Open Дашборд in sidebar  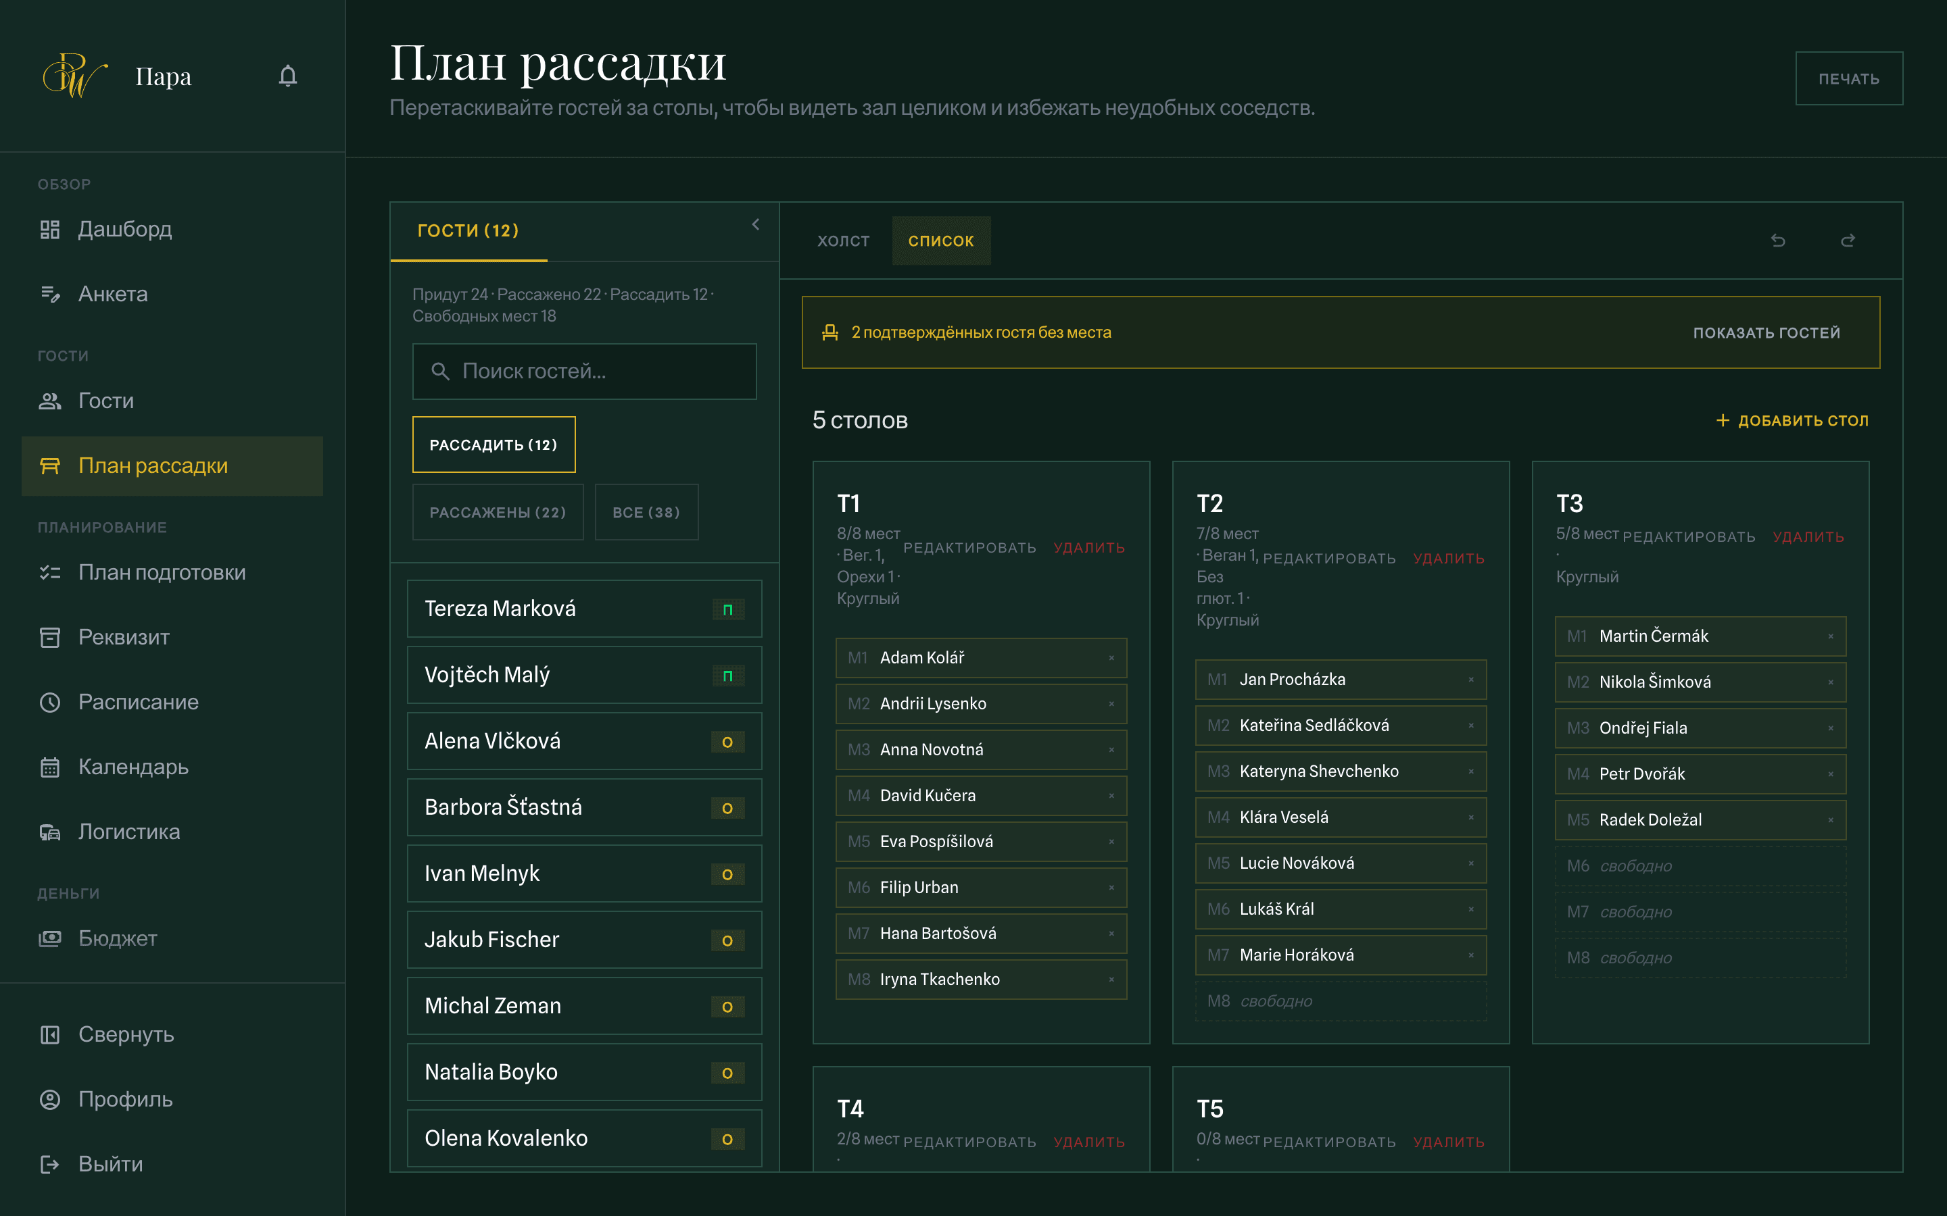point(172,229)
